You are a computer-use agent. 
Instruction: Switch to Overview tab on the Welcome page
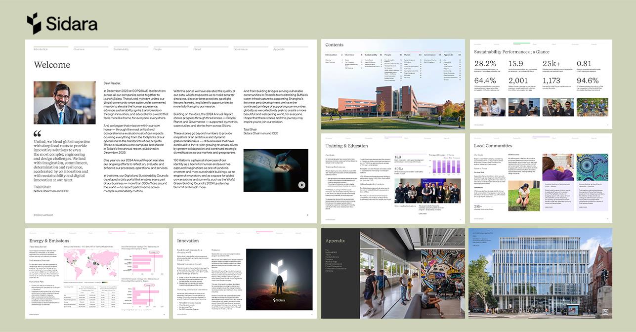coord(79,49)
